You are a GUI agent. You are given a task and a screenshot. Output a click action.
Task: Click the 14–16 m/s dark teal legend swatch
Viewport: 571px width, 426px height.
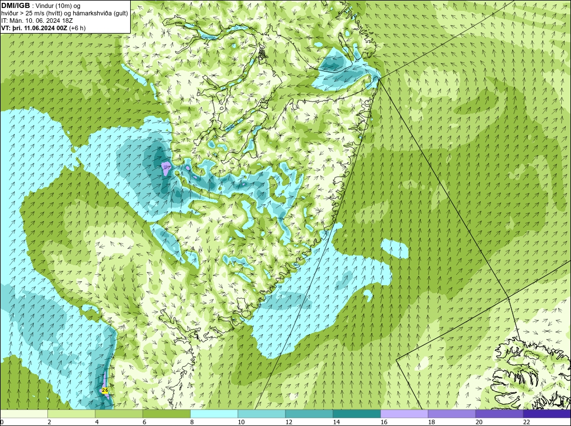click(x=357, y=414)
